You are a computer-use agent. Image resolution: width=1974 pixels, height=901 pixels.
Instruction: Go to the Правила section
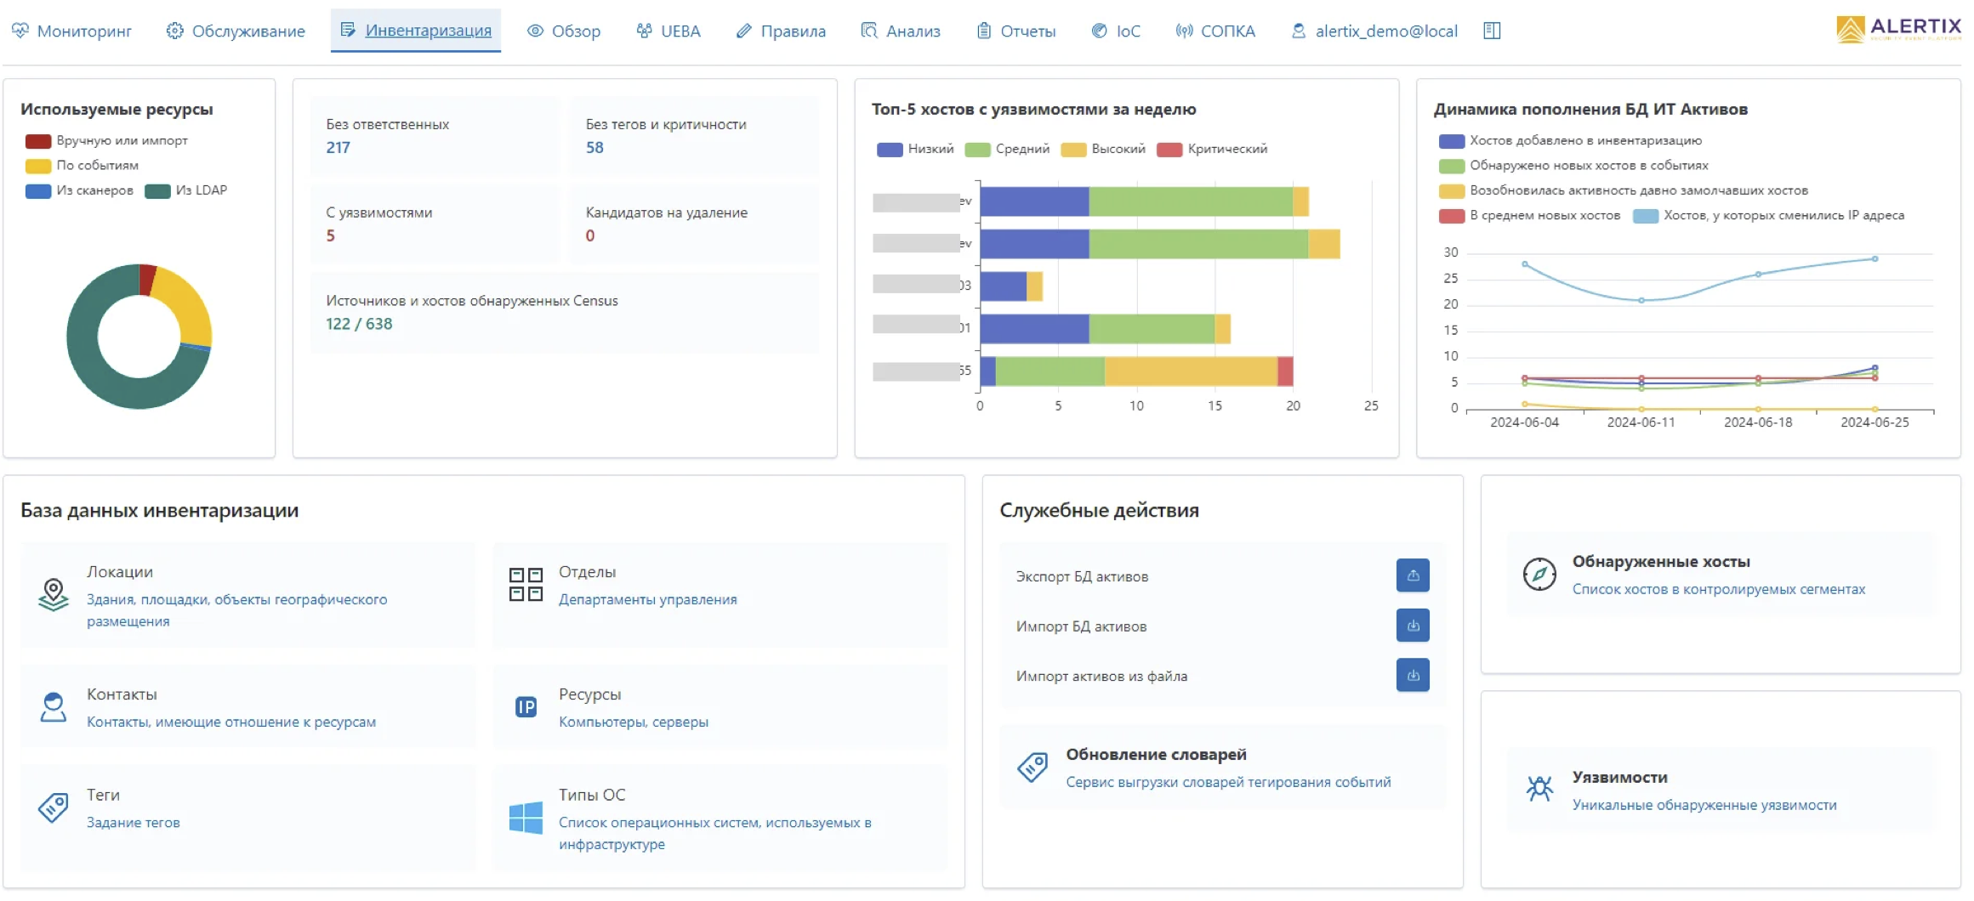(x=781, y=31)
